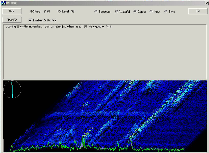Click the WinPSK title bar app icon

pos(3,3)
